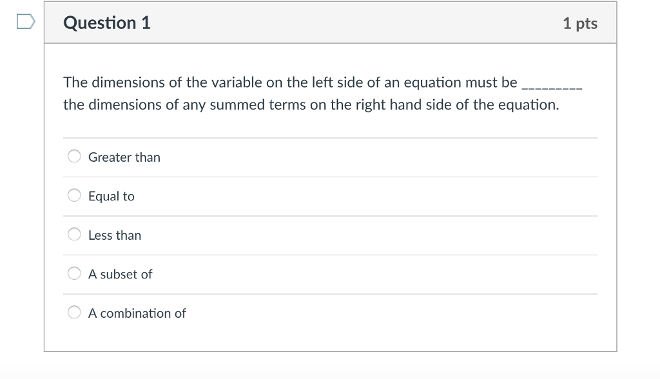The height and width of the screenshot is (379, 660).
Task: Select the 'Less than' radio button
Action: tap(74, 235)
